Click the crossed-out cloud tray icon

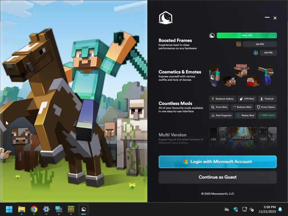click(x=227, y=209)
